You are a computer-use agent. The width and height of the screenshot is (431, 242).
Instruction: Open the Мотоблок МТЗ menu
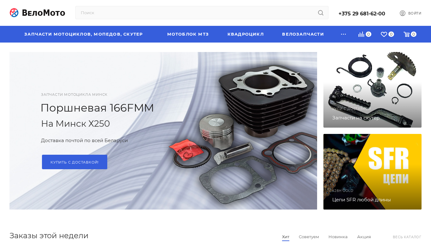coord(188,34)
